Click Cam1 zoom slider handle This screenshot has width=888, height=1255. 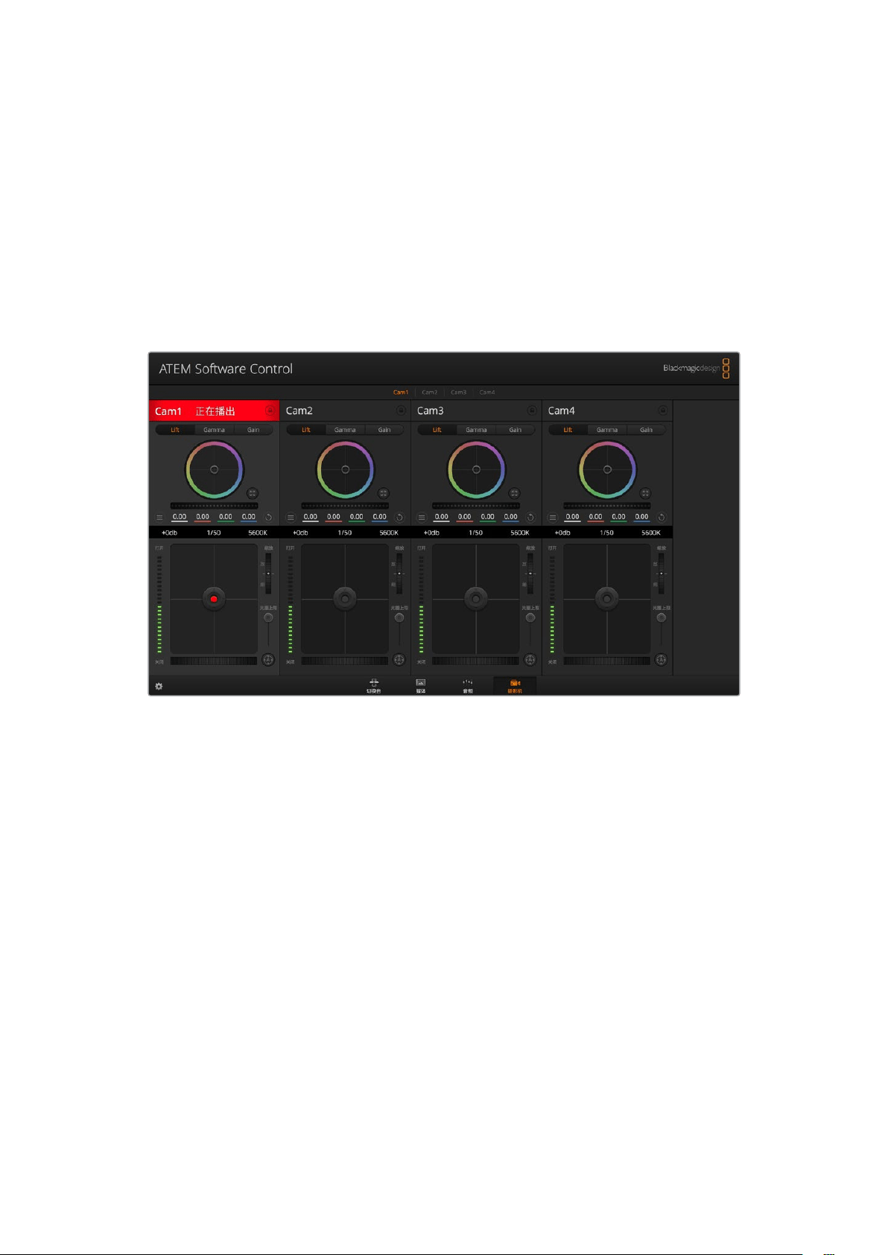(x=268, y=574)
